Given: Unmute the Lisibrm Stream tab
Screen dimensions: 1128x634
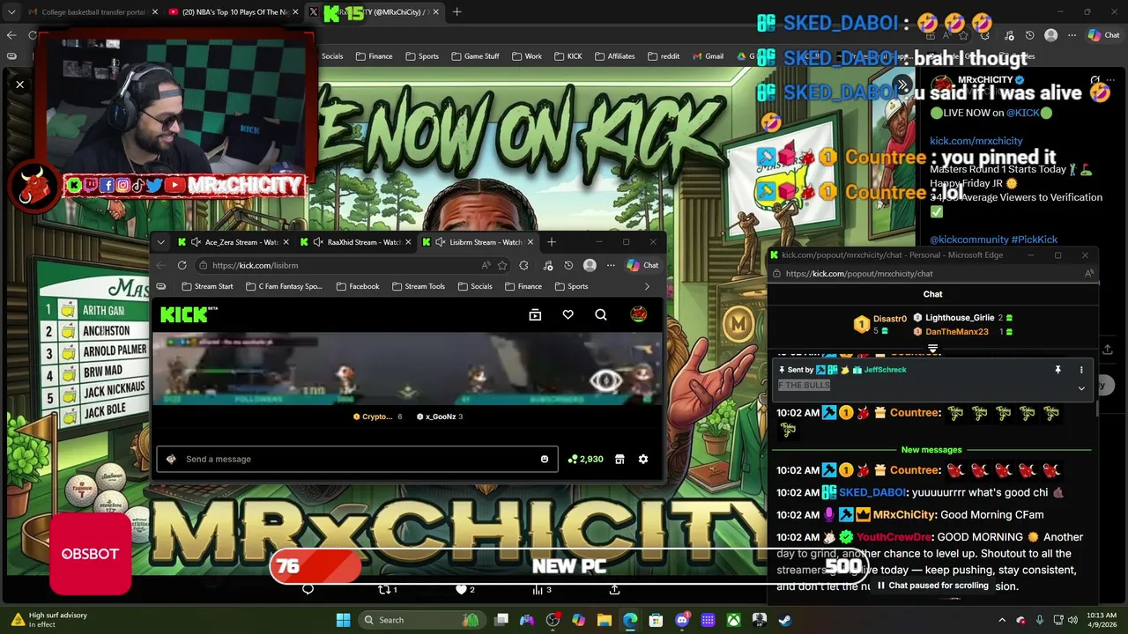Looking at the screenshot, I should click(440, 242).
